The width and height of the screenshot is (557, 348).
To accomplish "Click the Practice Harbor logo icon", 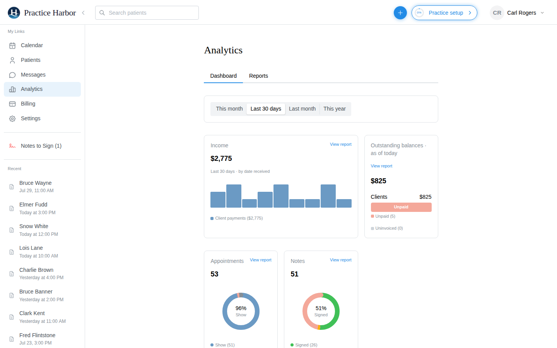I will click(14, 13).
